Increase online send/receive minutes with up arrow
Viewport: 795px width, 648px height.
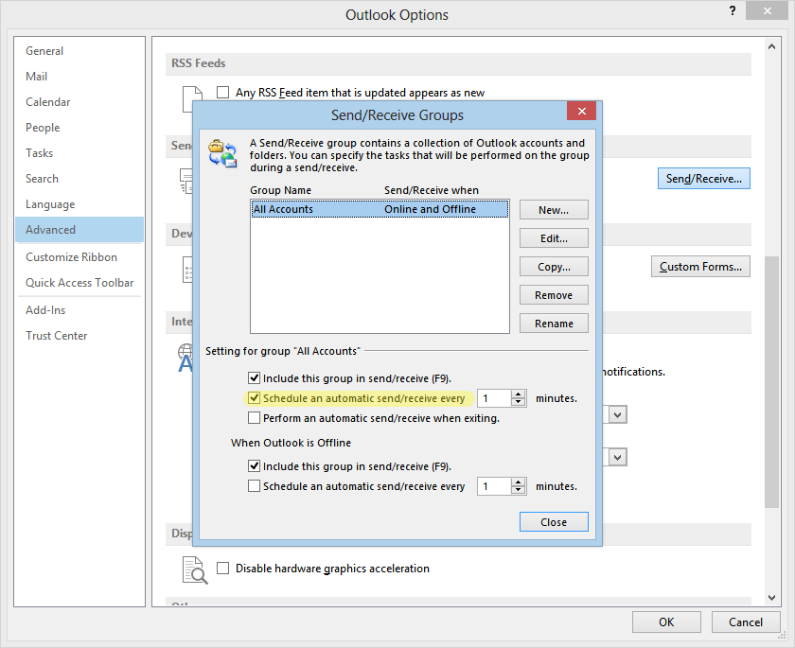coord(519,394)
